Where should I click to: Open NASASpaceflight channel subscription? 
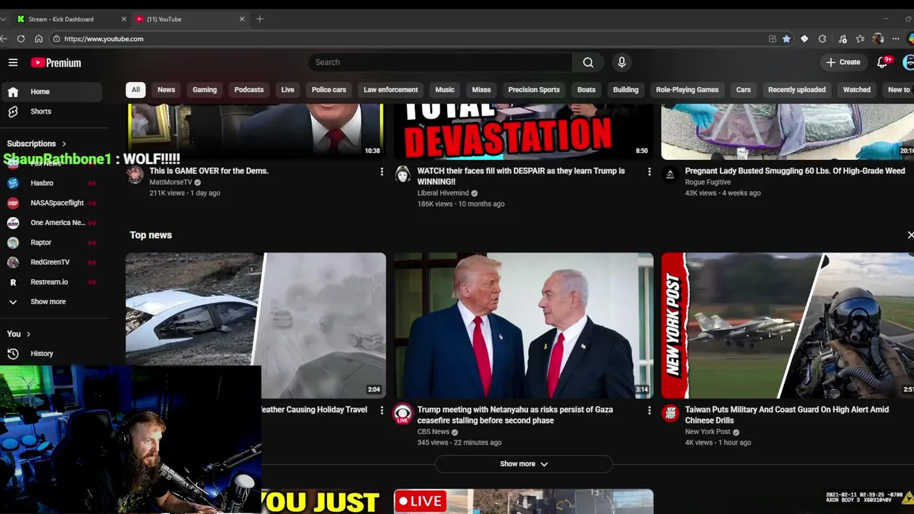tap(51, 203)
